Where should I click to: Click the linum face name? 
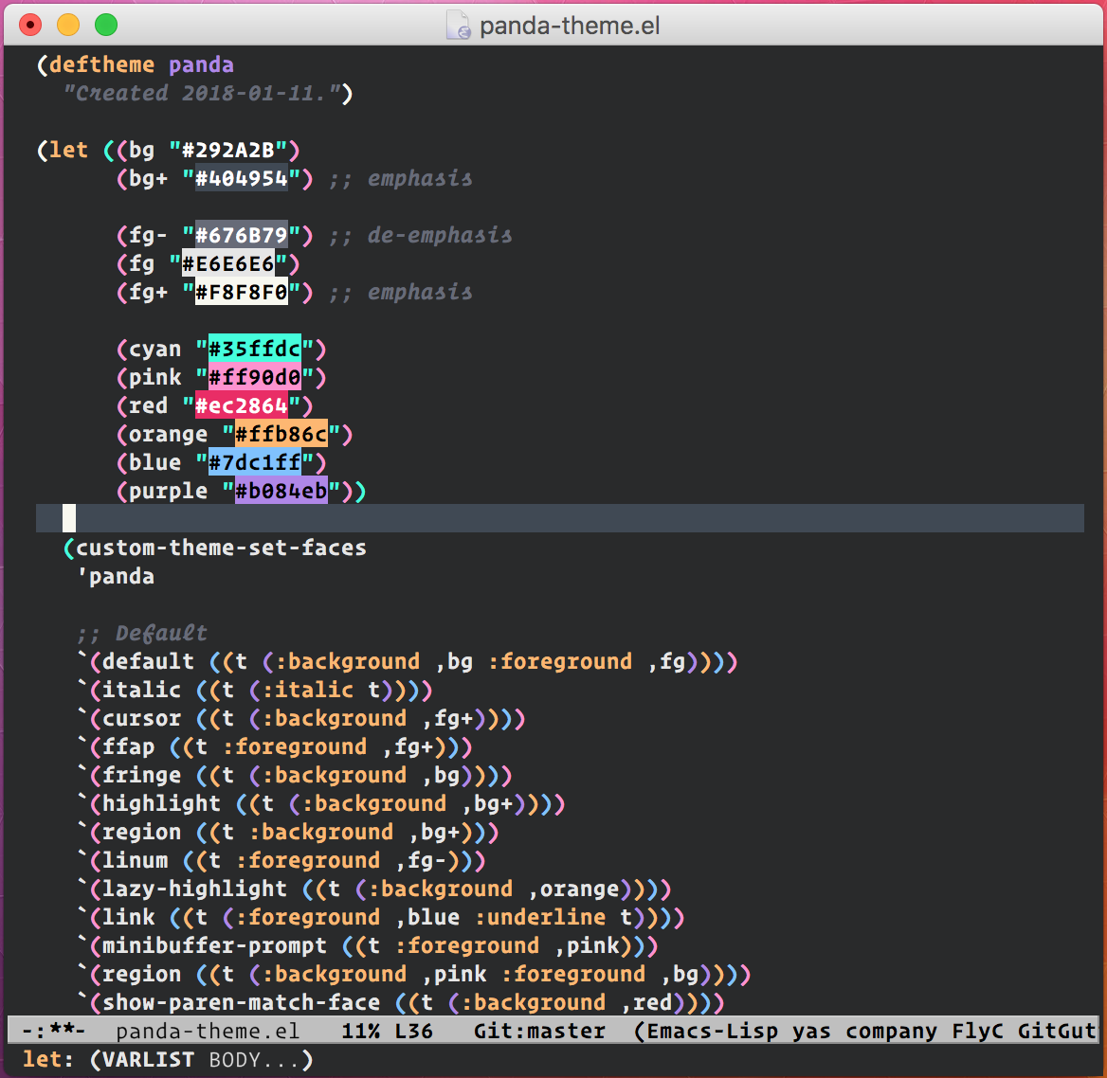[136, 860]
